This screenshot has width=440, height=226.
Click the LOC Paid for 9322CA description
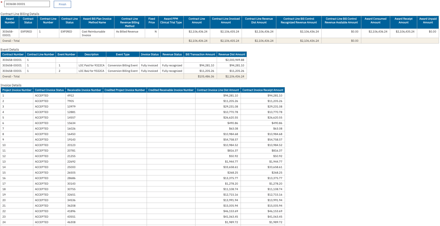pos(92,66)
